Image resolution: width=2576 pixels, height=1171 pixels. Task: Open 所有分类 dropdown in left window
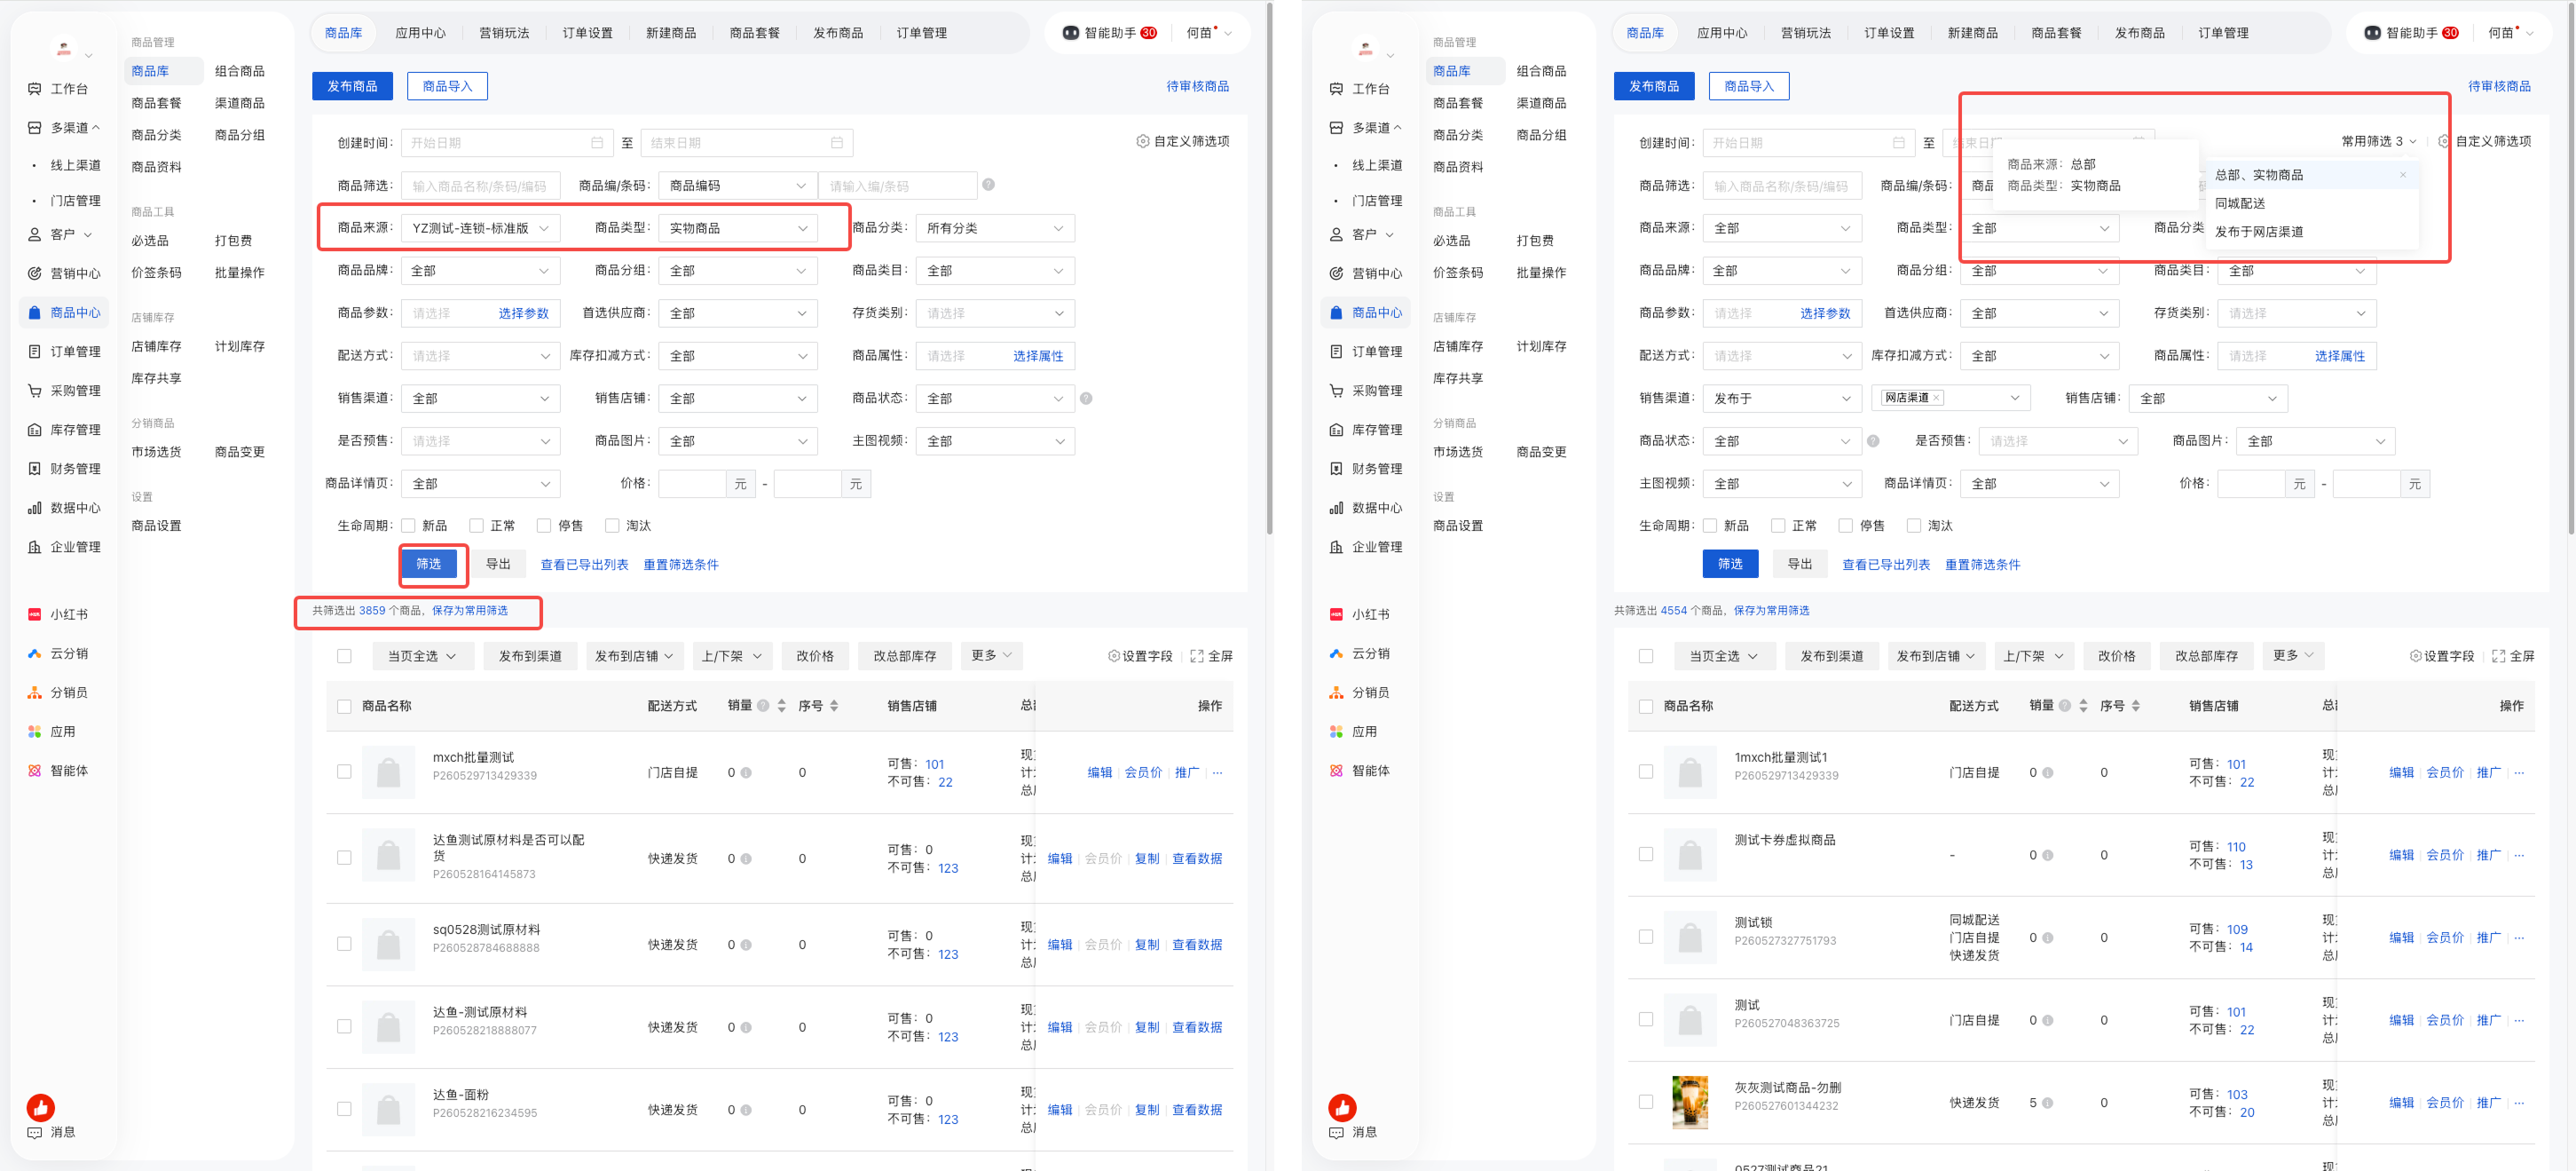point(995,228)
